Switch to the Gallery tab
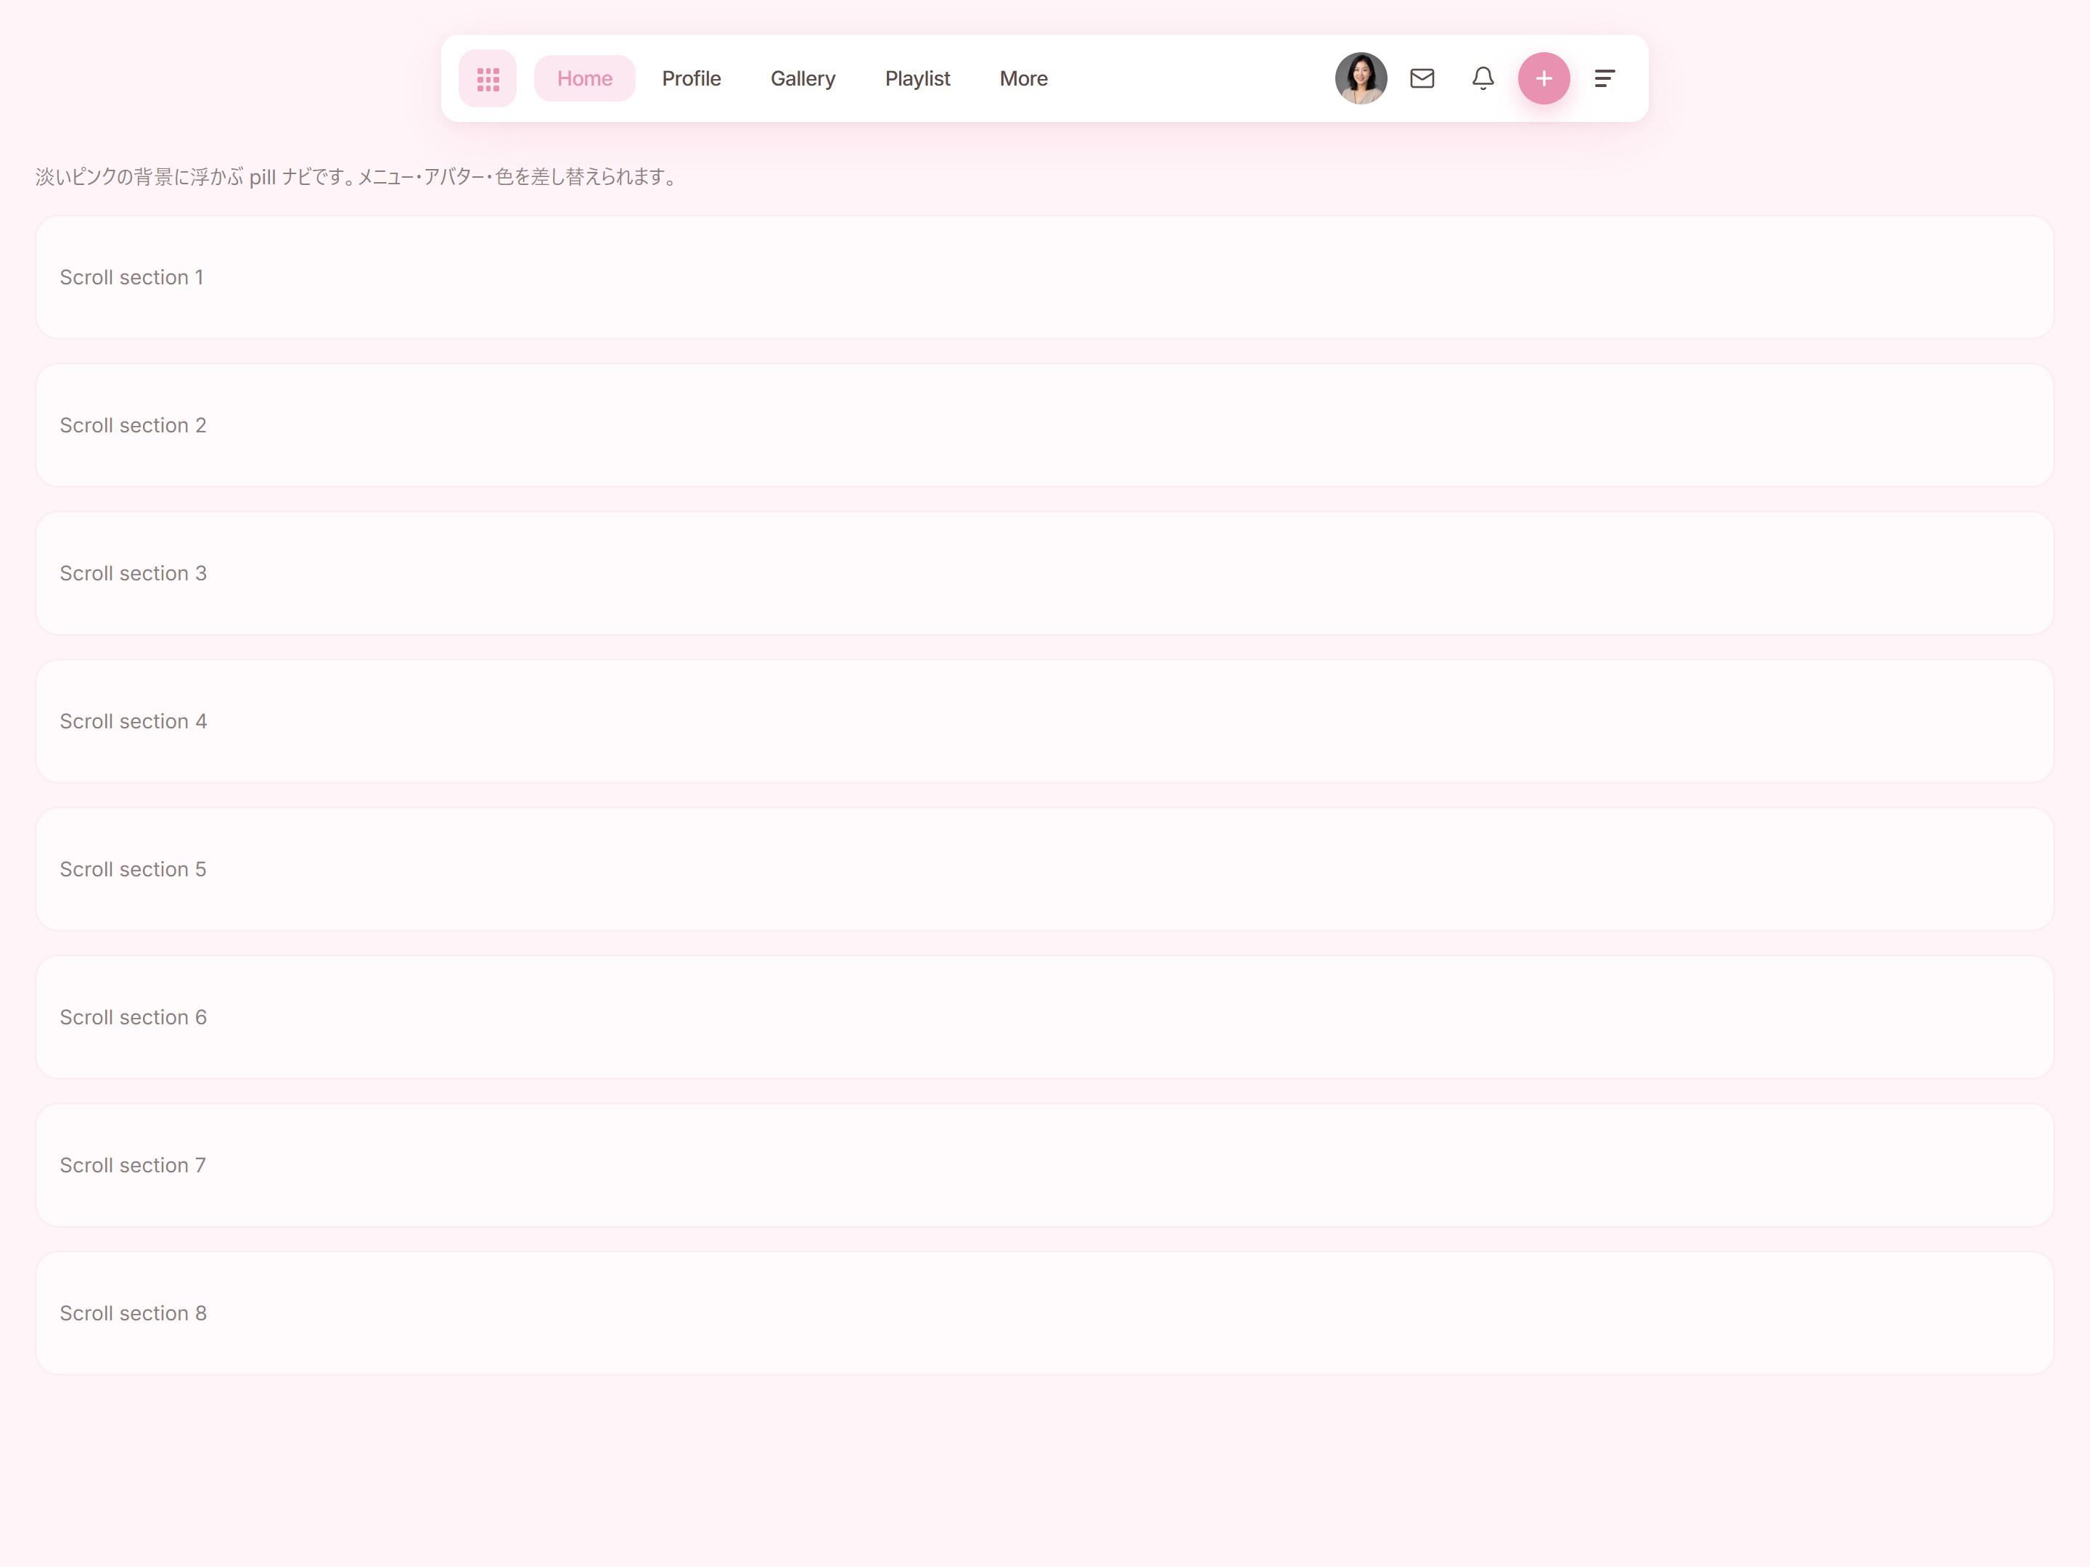 point(803,78)
